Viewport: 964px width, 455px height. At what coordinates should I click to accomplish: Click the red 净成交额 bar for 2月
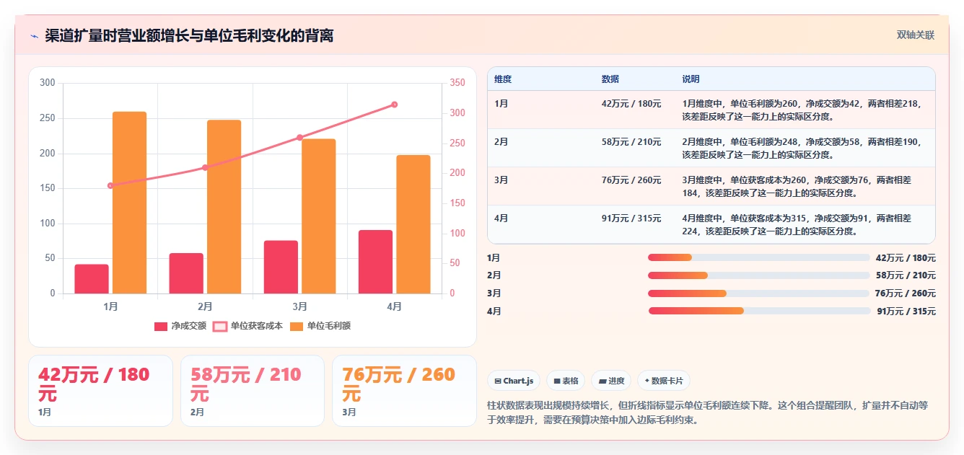(x=186, y=273)
